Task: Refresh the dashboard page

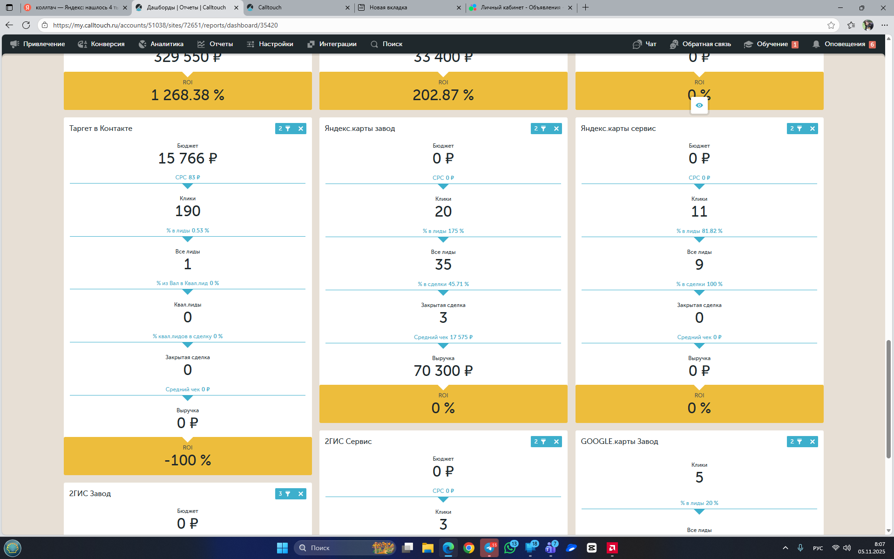Action: pyautogui.click(x=26, y=25)
